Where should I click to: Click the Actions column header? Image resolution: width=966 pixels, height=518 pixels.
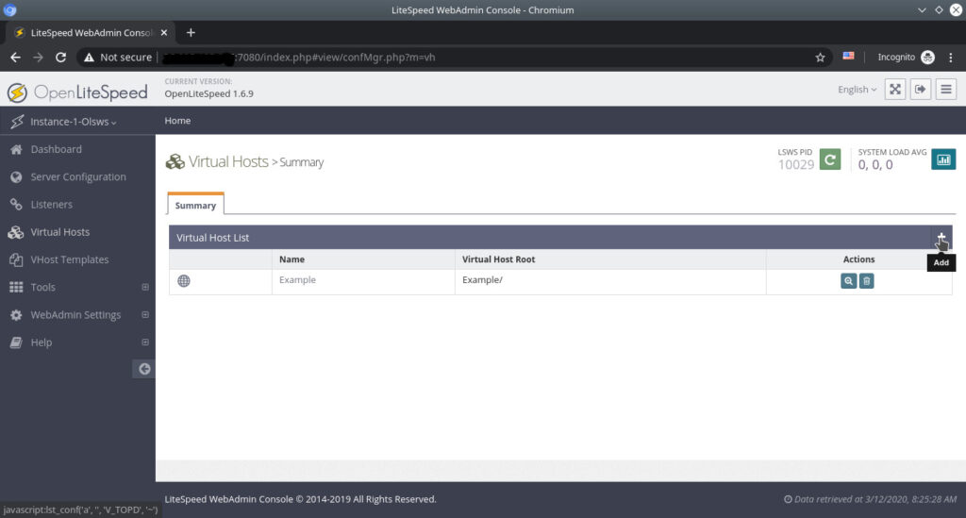pyautogui.click(x=858, y=259)
